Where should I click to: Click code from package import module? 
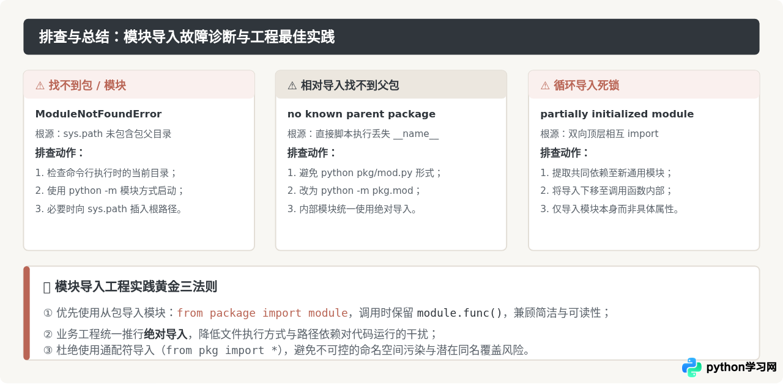[x=262, y=313]
